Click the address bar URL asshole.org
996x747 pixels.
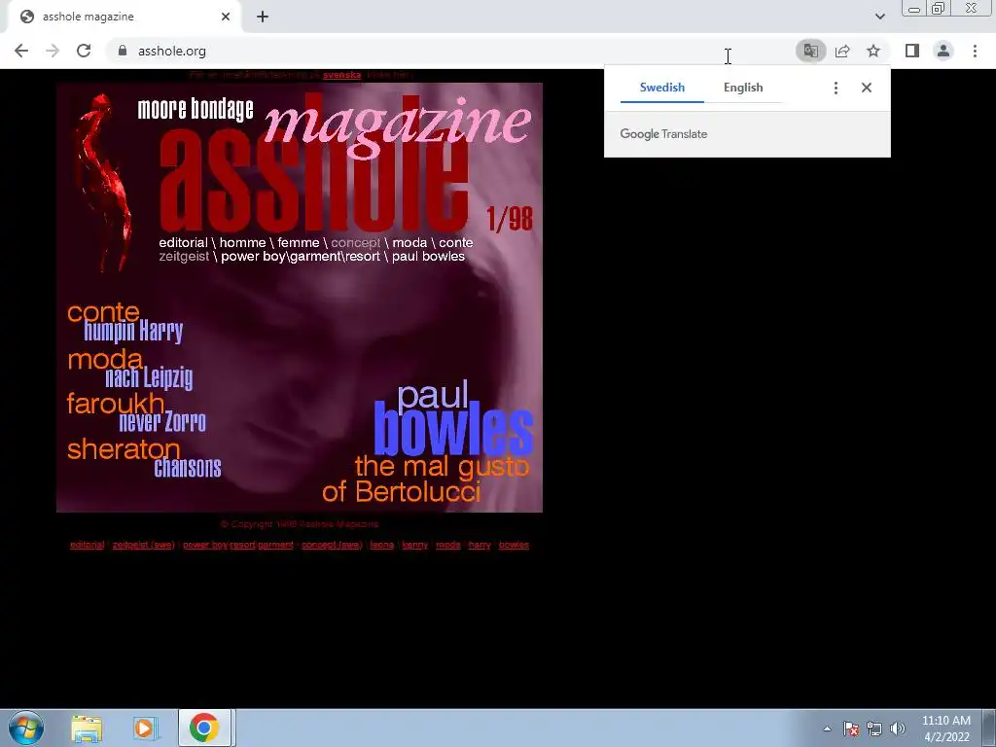(172, 51)
